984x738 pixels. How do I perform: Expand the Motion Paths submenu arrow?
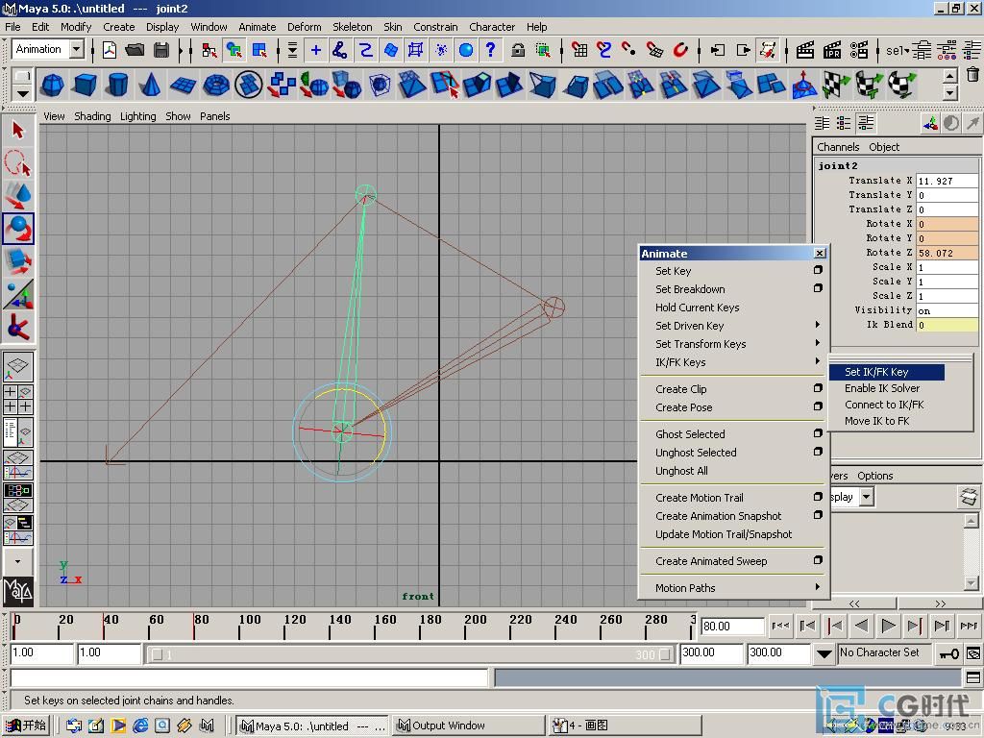pyautogui.click(x=817, y=587)
